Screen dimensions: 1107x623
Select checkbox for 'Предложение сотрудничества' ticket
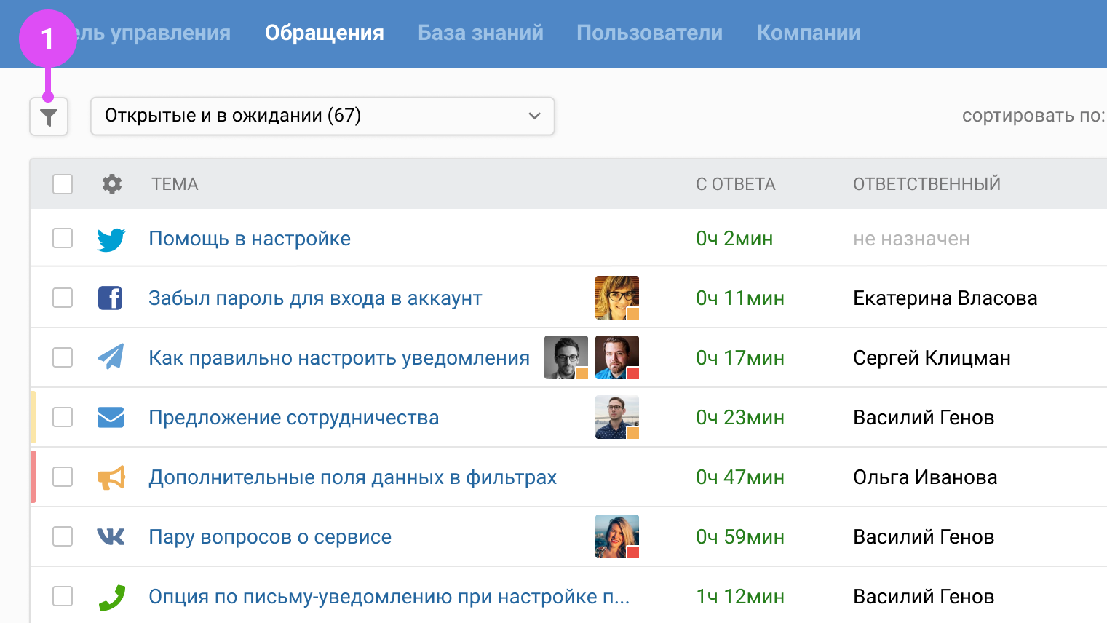(63, 418)
